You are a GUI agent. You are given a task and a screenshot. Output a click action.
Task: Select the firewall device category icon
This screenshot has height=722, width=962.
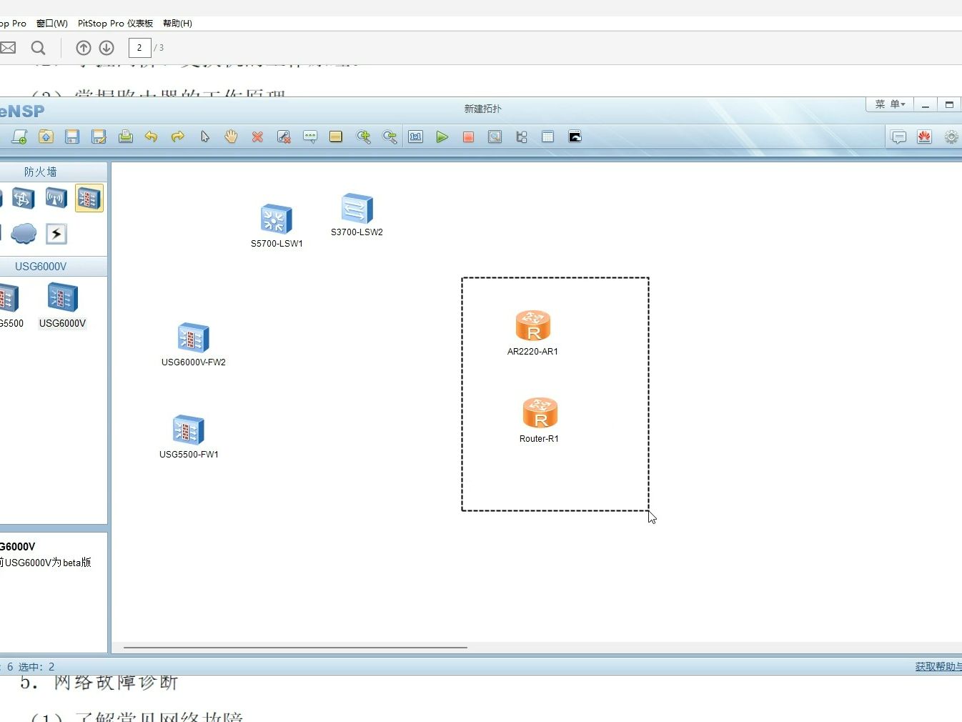point(89,198)
